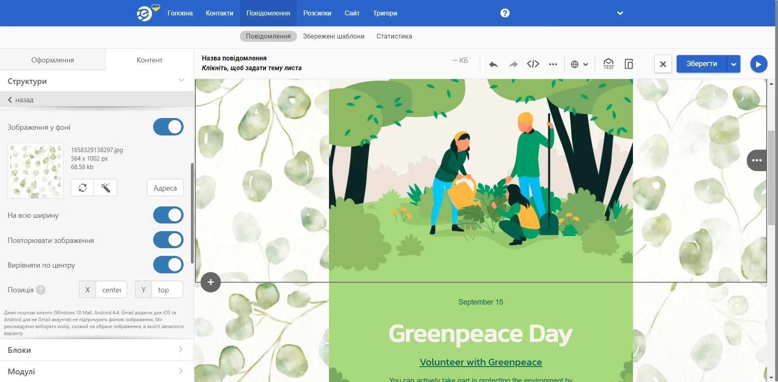778x382 pixels.
Task: Expand the Модулі section
Action: [x=96, y=371]
